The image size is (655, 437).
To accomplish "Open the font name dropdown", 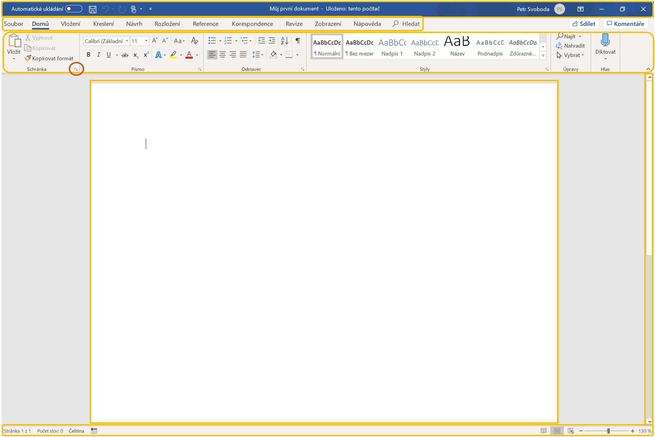I will [x=127, y=41].
